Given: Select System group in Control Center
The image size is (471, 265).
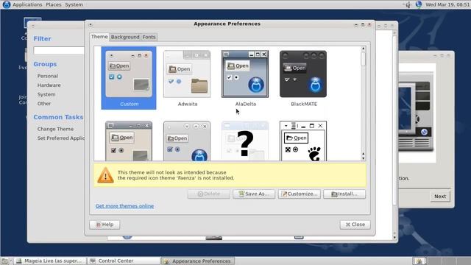Looking at the screenshot, I should [x=46, y=94].
